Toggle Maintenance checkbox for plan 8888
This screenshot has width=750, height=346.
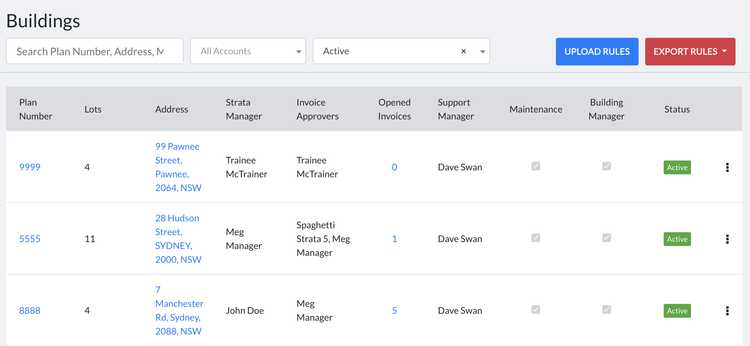point(536,309)
